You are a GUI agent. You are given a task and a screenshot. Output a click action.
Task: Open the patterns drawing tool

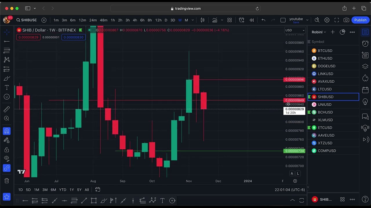coord(7,60)
